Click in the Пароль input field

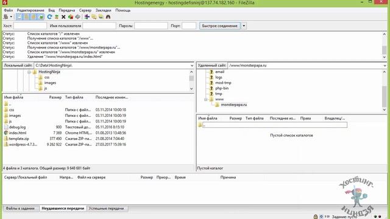pos(151,26)
